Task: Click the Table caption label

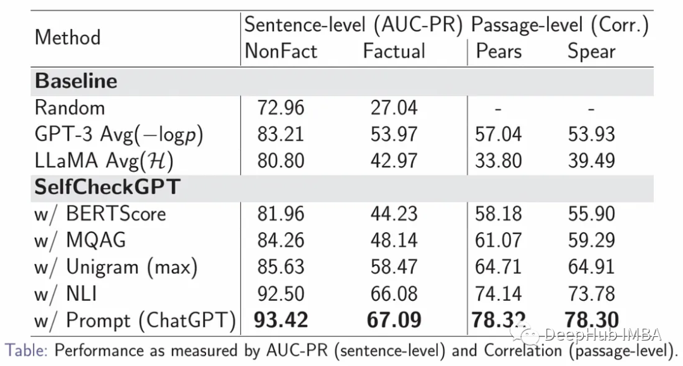Action: tap(26, 350)
